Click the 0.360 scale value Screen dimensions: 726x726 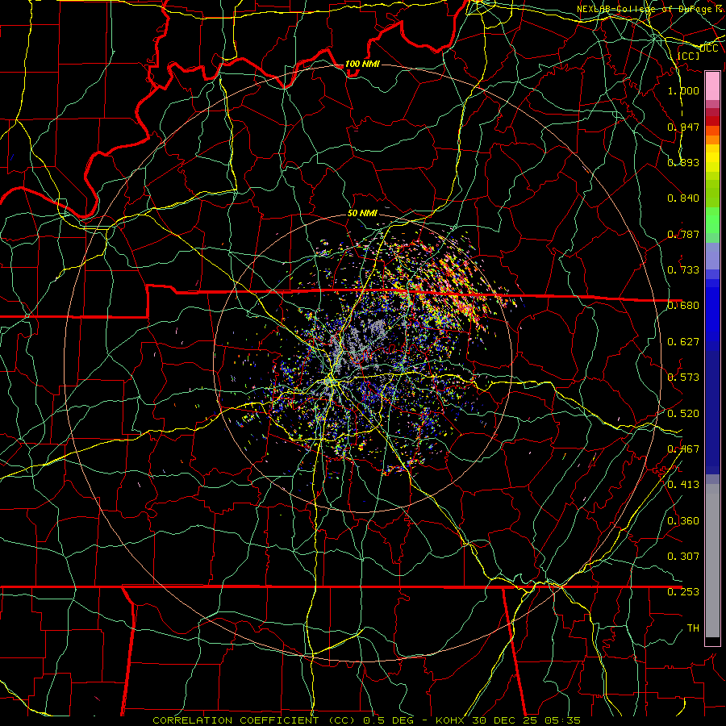[x=683, y=521]
